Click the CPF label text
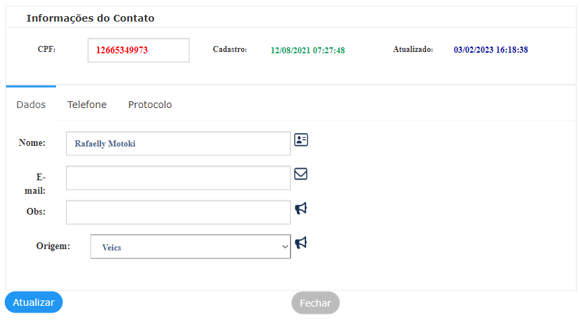 [47, 49]
